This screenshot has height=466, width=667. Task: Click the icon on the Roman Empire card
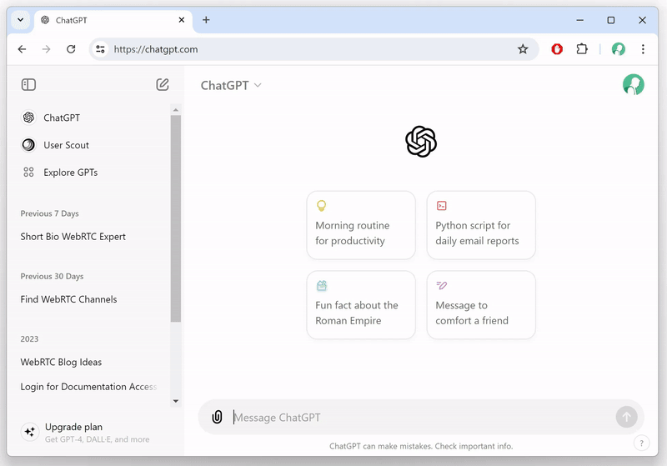(322, 286)
